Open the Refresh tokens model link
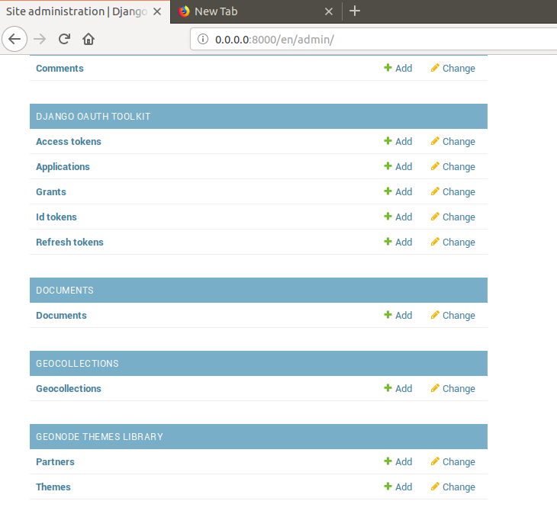 point(69,243)
